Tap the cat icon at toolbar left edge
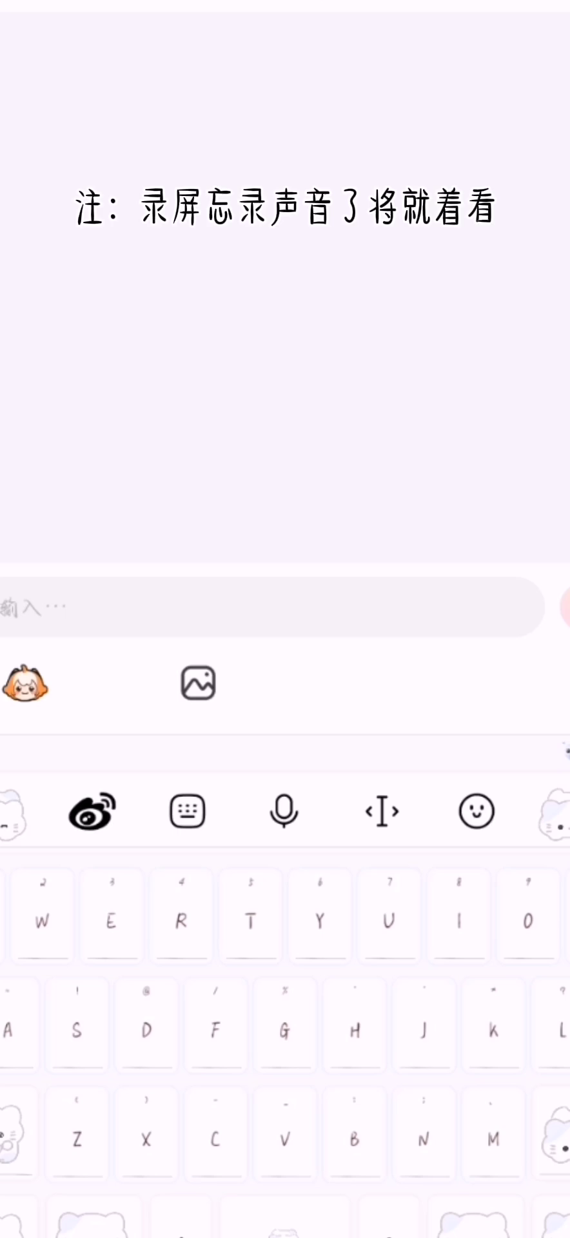Image resolution: width=570 pixels, height=1238 pixels. tap(12, 815)
